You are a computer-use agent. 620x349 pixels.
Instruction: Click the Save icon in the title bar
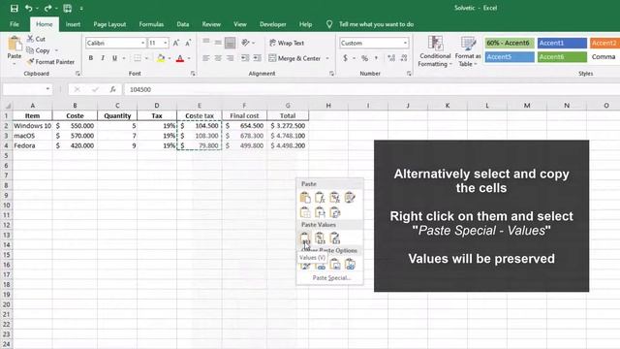[x=15, y=9]
